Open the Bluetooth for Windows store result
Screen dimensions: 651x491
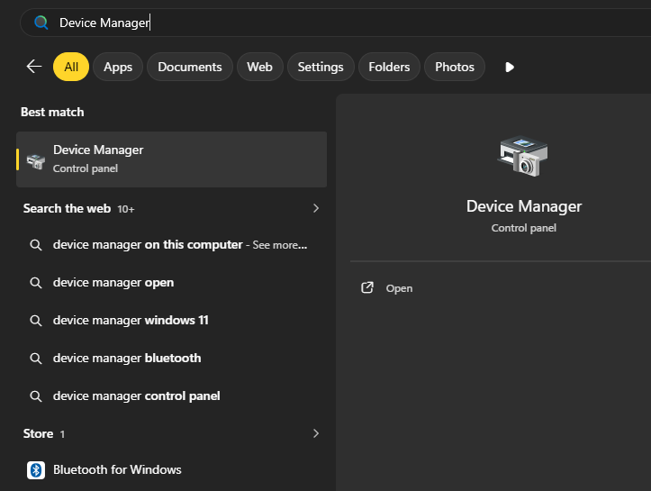coord(117,469)
